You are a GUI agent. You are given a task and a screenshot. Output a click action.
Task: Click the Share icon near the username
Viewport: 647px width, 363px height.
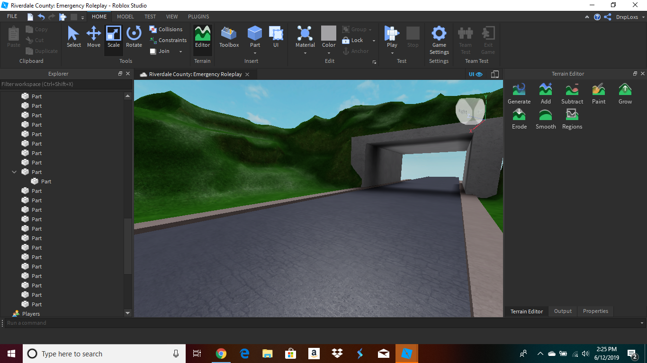pos(608,17)
